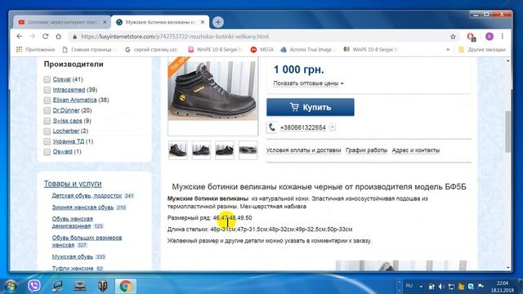Image resolution: width=523 pixels, height=294 pixels.
Task: Click the page vertical scrollbar thumb
Action: (x=508, y=131)
